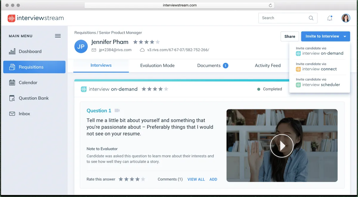
Task: Click the email envelope icon beside jp+2384@rivs.com
Action: (94, 50)
